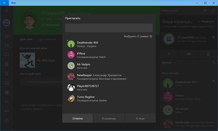
Task: Click Turos Regime avatar in invite list
Action: 71,98
